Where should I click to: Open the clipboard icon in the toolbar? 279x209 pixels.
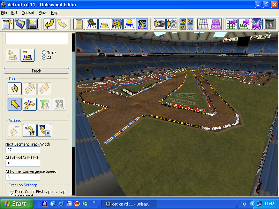(x=80, y=24)
